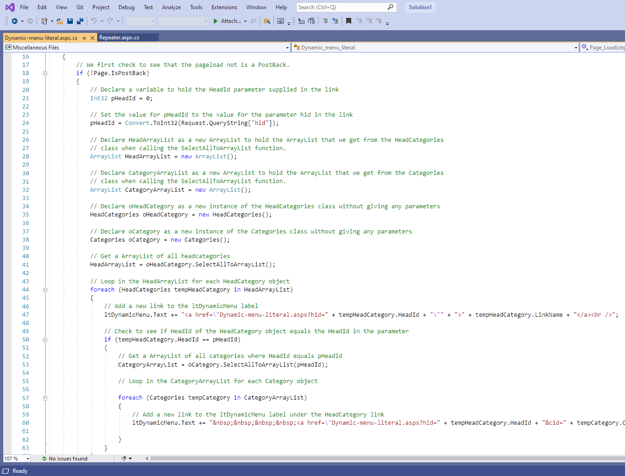Viewport: 625px width, 476px height.
Task: Open the Tools menu
Action: (196, 7)
